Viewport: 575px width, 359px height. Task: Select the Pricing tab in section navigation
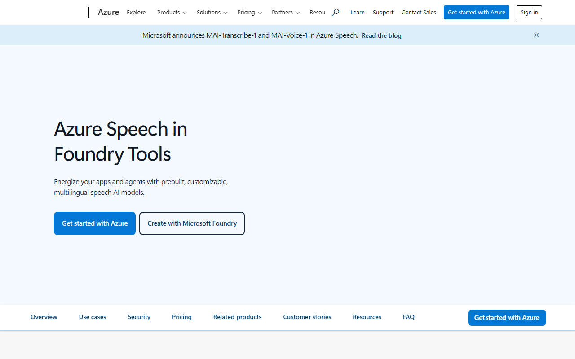click(182, 317)
